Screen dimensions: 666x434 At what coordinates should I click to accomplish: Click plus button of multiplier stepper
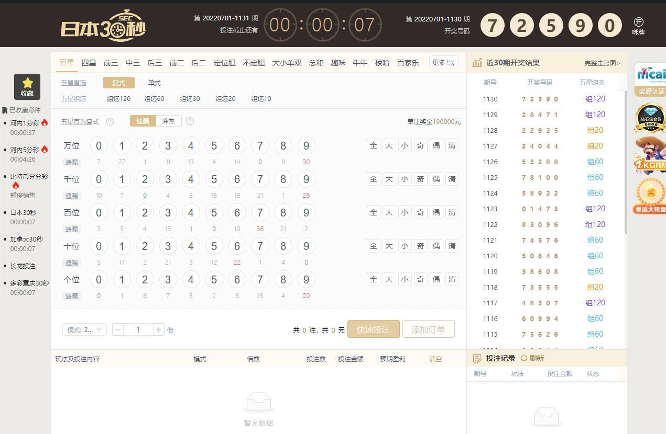pyautogui.click(x=159, y=329)
